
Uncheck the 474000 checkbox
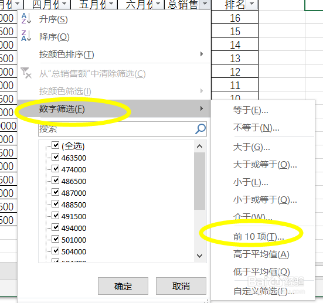(x=56, y=168)
